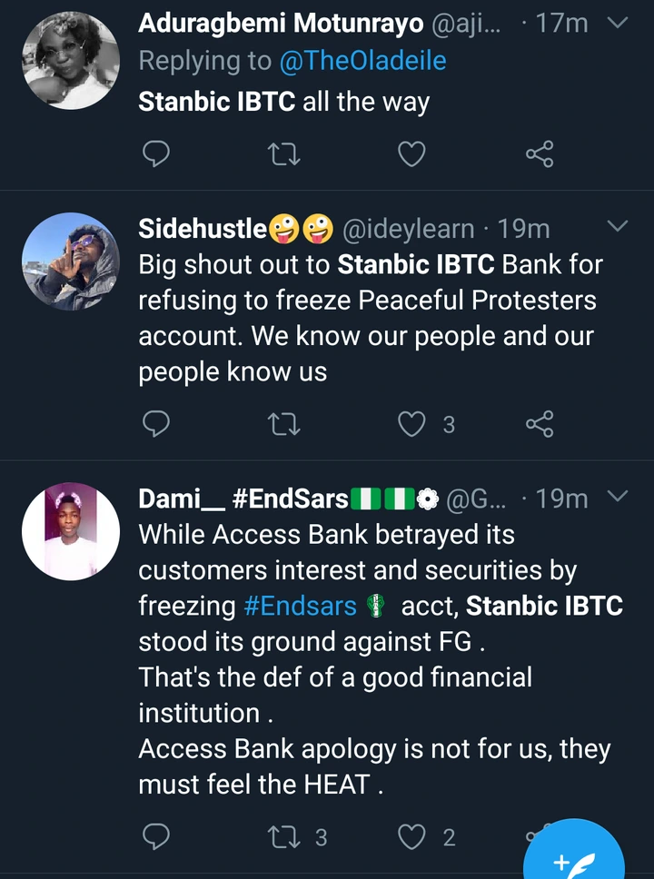This screenshot has height=879, width=654.
Task: Open the dropdown arrow on Dami__'s tweet
Action: tap(617, 496)
